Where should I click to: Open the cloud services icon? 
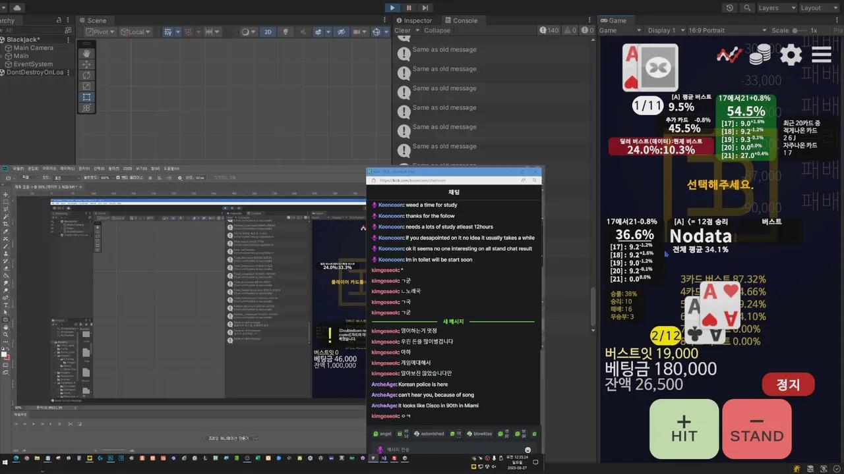16,8
